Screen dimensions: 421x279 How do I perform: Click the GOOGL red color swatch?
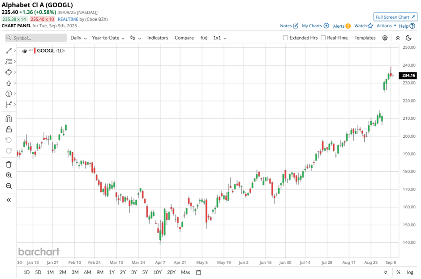coord(34,51)
